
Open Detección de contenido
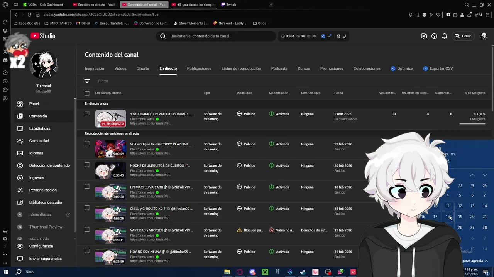[x=49, y=165]
